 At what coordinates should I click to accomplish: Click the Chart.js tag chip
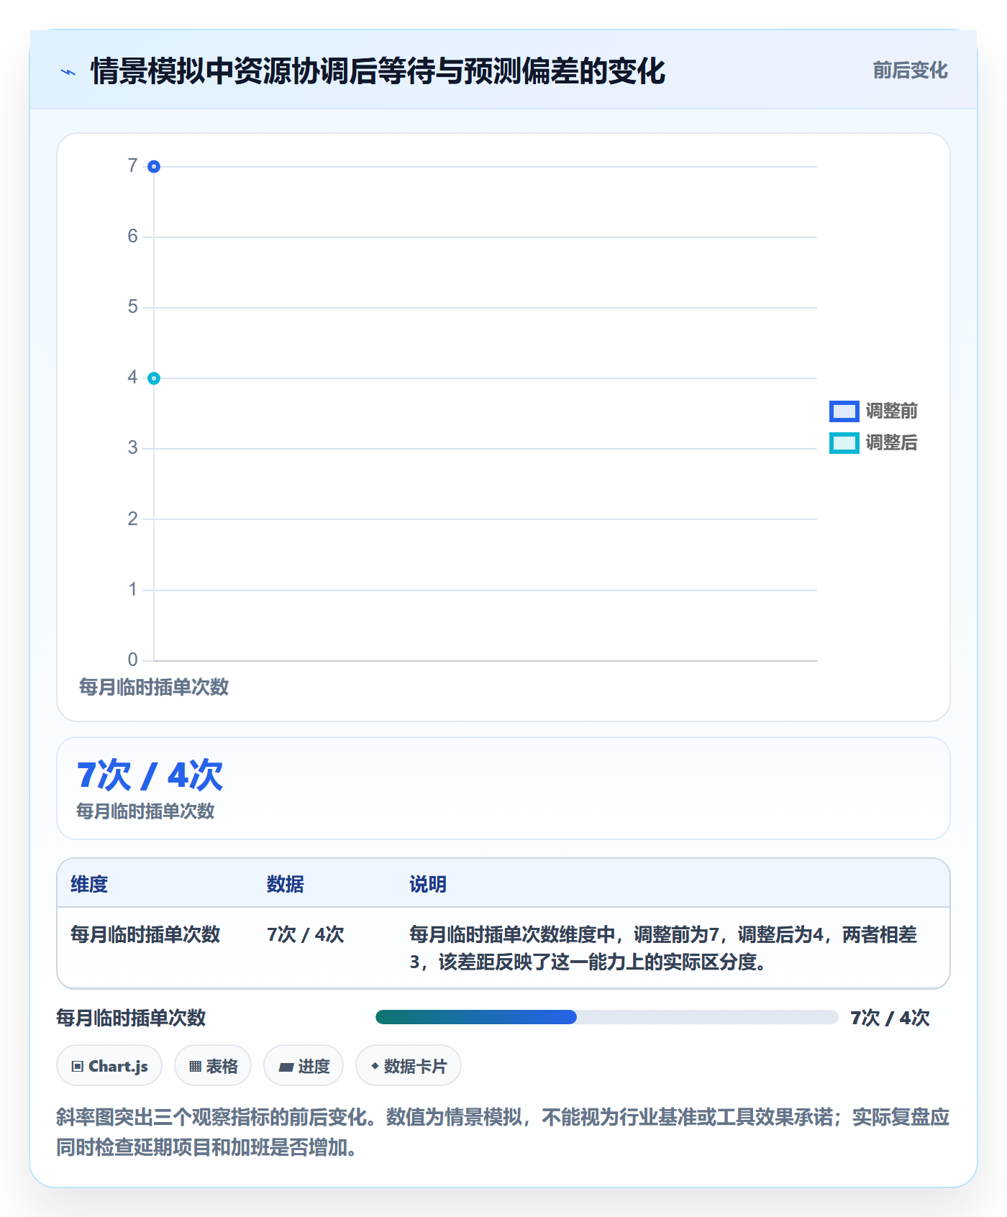point(109,1066)
